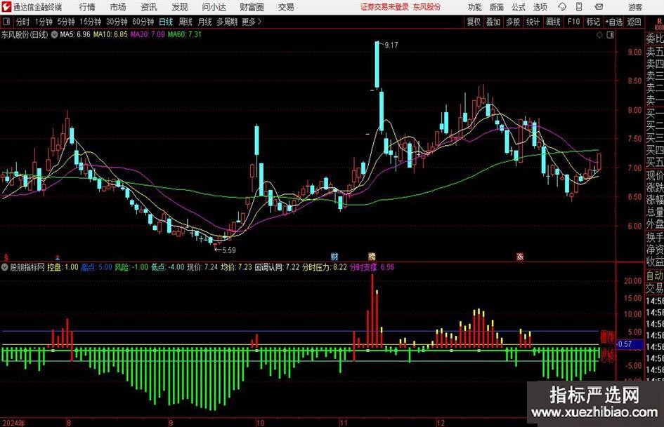The height and width of the screenshot is (427, 664).
Task: Click the 多股 multi-stock button
Action: (x=513, y=22)
